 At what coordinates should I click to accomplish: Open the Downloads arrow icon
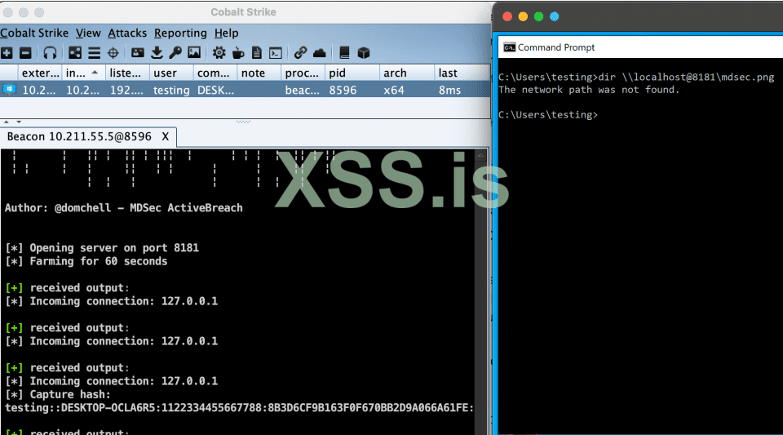pyautogui.click(x=157, y=53)
